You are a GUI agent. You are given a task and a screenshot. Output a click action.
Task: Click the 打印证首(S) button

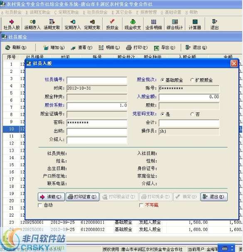pyautogui.click(x=82, y=197)
